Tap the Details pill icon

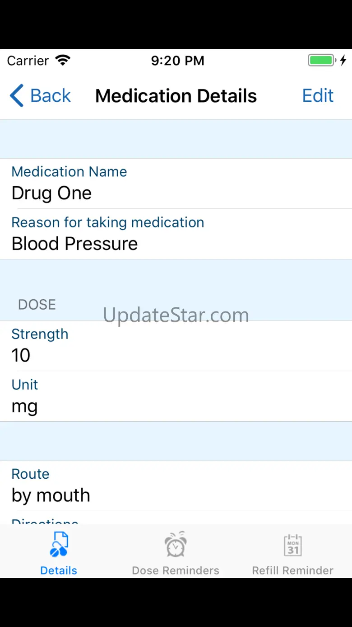[59, 544]
